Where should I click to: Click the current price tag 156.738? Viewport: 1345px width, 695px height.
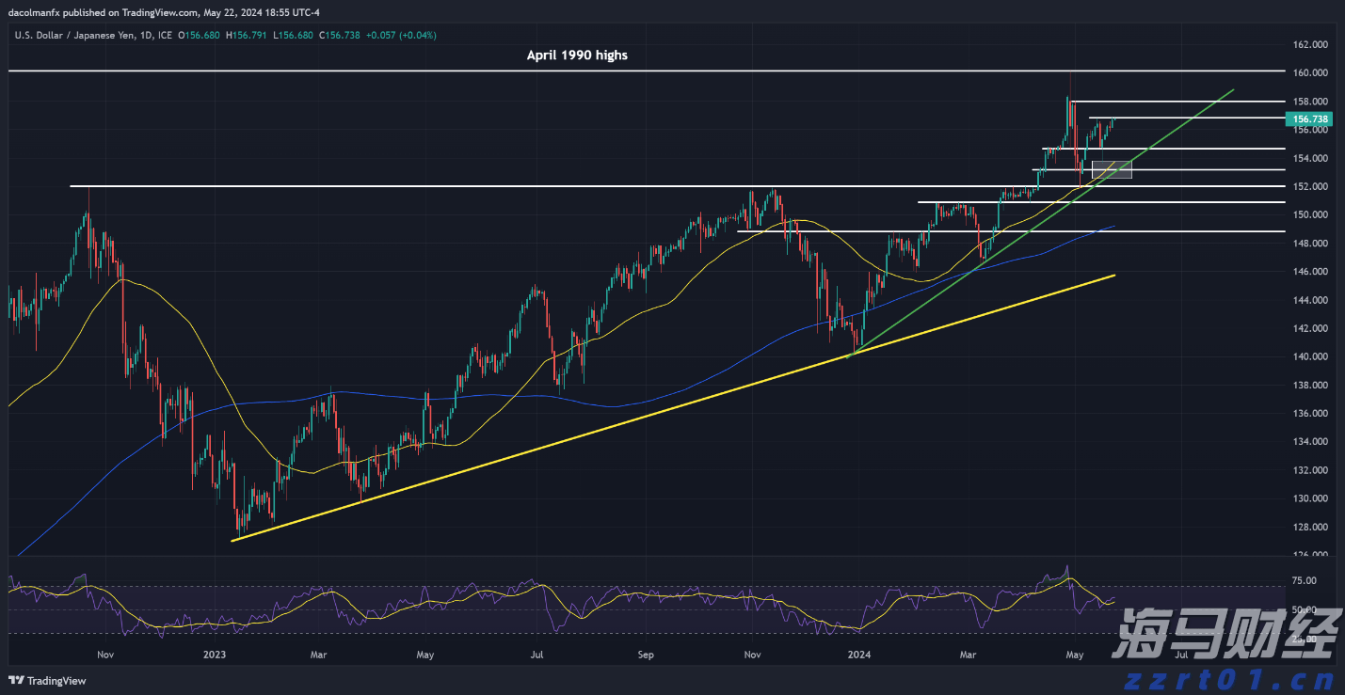tap(1310, 119)
